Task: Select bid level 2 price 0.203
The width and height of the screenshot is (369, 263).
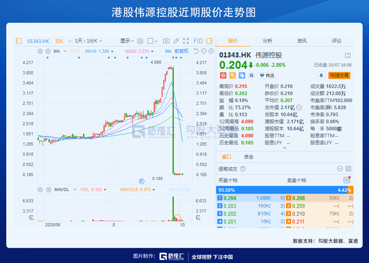Action: tap(230, 206)
